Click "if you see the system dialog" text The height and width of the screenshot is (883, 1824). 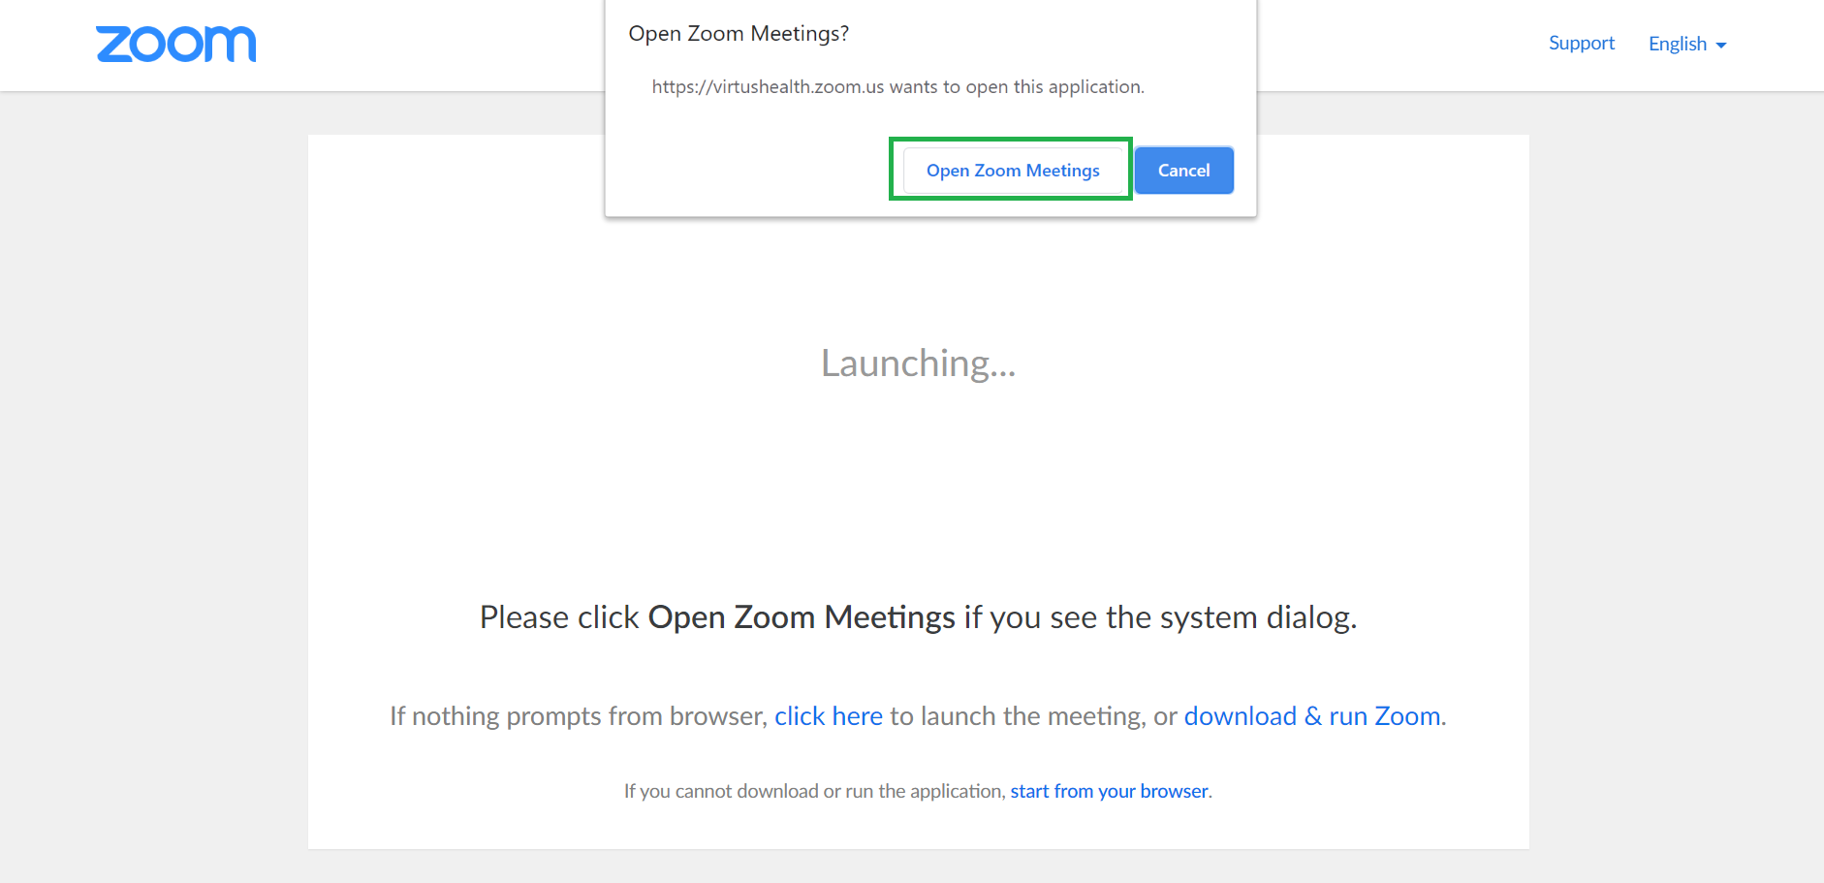[x=1160, y=617]
